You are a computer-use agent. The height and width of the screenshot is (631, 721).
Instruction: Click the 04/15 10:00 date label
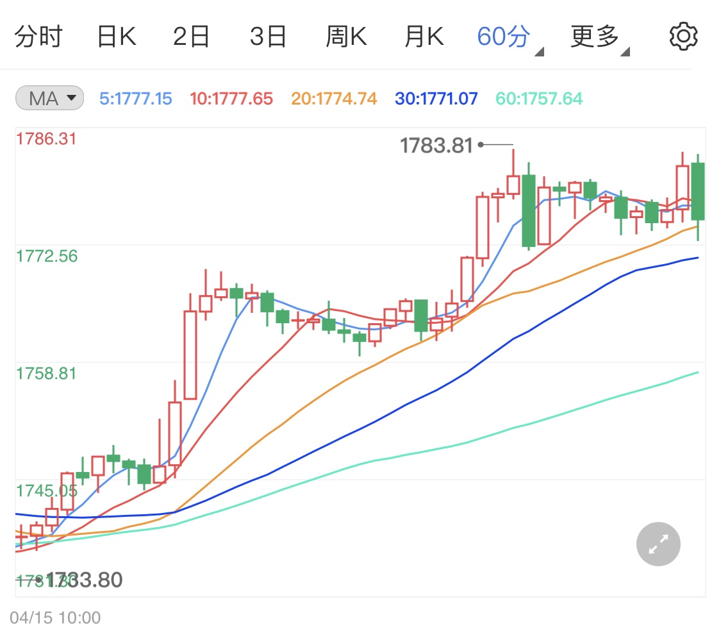pyautogui.click(x=55, y=618)
